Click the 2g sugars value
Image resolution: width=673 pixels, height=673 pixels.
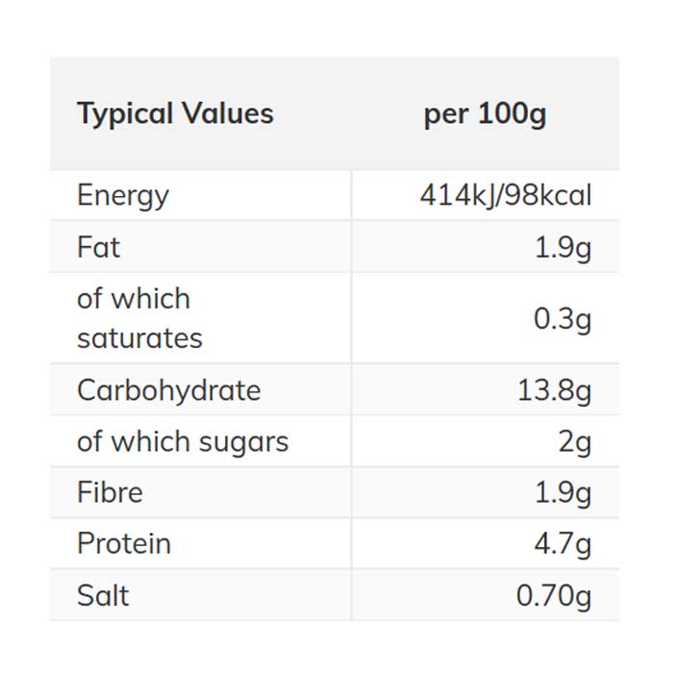click(x=574, y=441)
